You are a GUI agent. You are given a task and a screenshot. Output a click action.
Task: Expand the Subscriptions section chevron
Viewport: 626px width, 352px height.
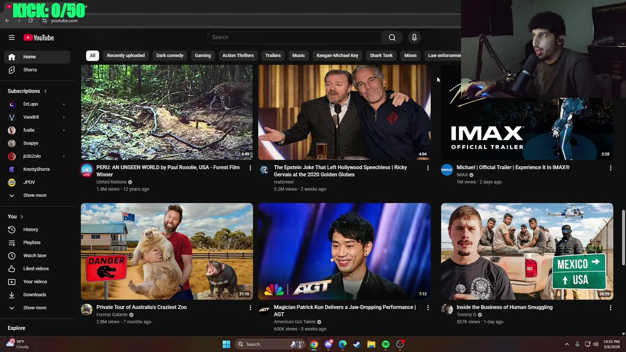45,91
